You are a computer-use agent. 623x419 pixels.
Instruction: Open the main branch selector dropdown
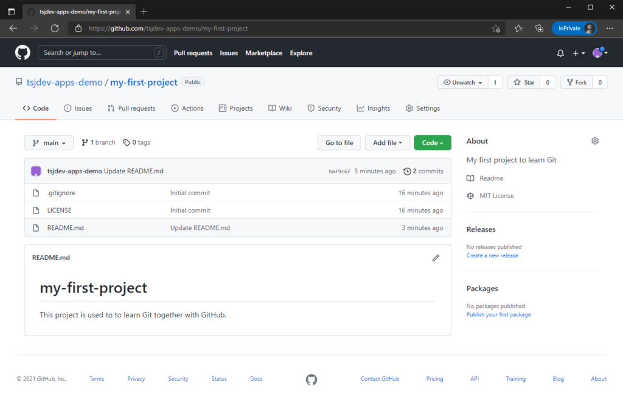point(49,143)
